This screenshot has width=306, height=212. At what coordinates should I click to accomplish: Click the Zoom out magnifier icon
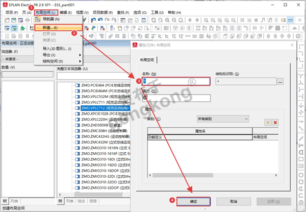[x=174, y=20]
